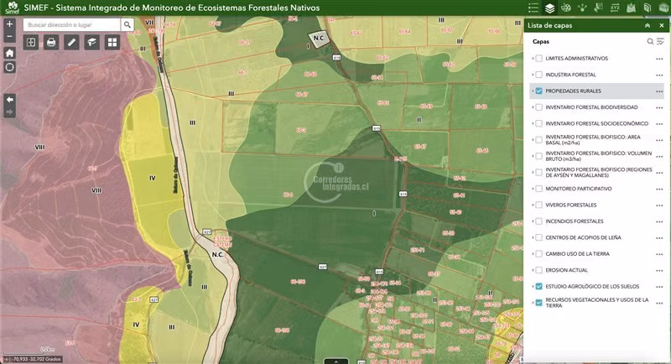Zoom out on the map

(9, 36)
